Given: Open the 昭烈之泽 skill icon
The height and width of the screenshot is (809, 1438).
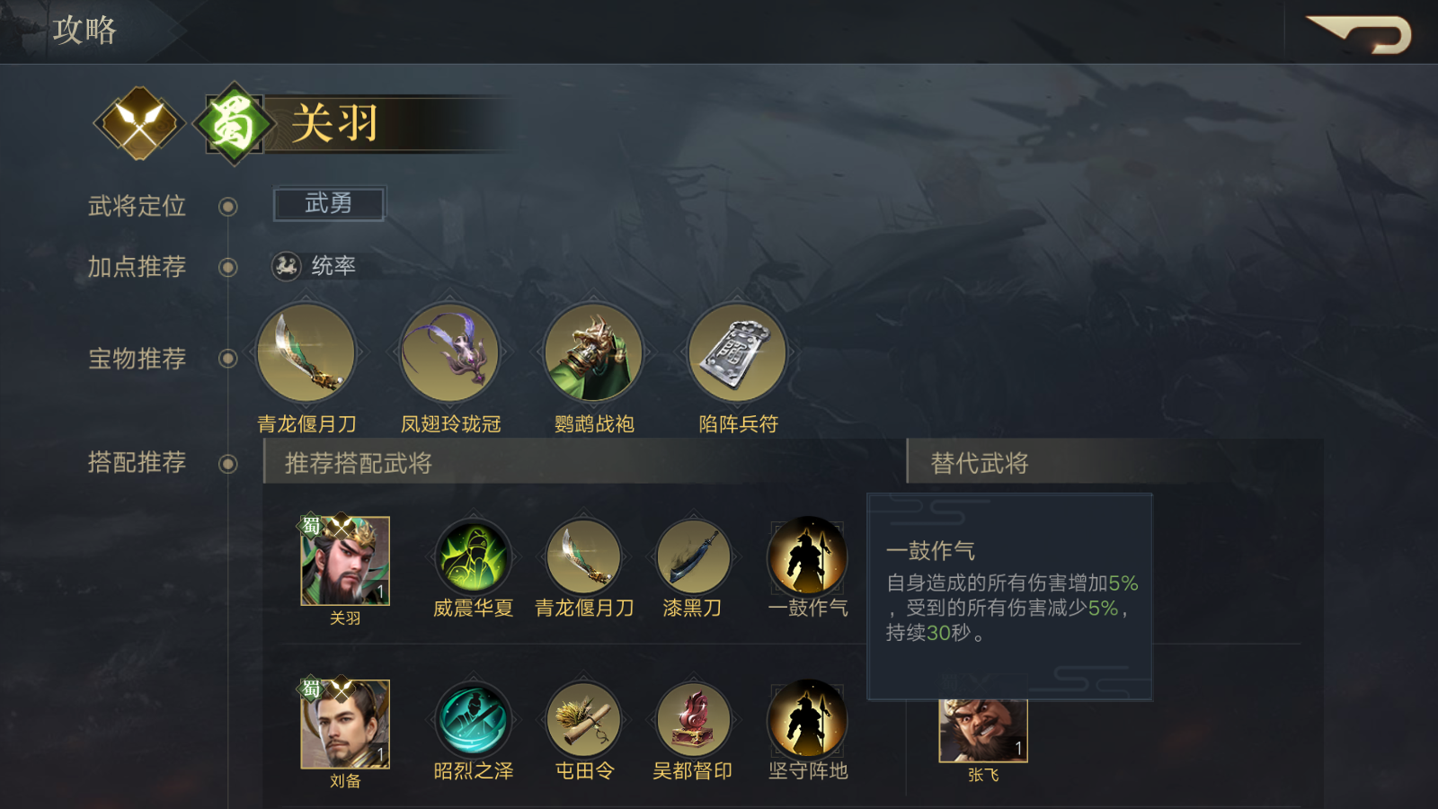Looking at the screenshot, I should [x=473, y=720].
